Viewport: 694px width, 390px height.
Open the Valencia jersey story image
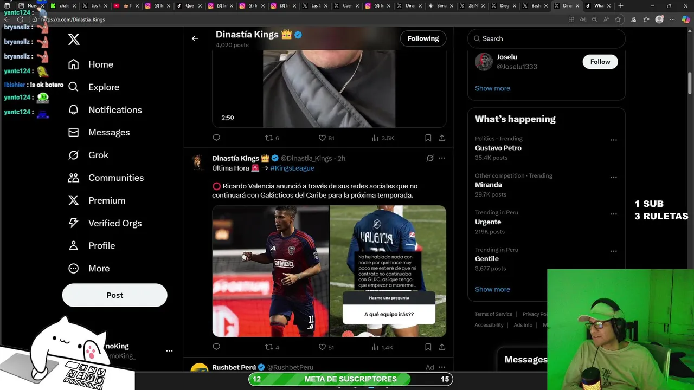coord(388,271)
